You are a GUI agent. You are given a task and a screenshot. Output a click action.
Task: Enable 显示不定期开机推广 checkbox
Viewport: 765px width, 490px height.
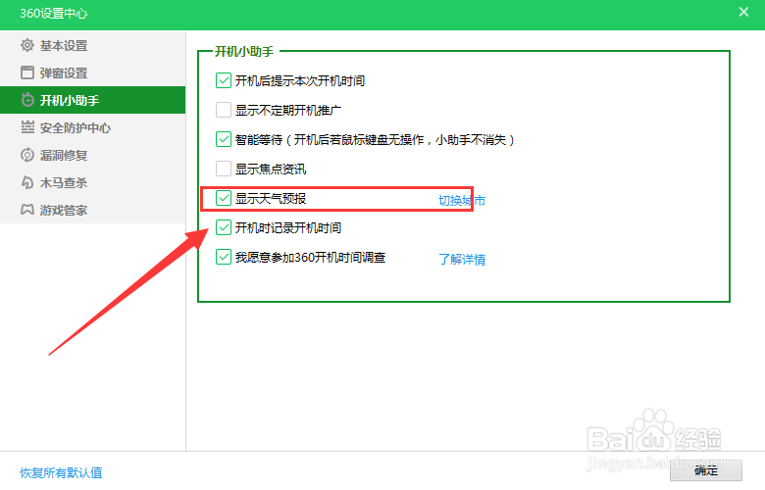(x=224, y=110)
